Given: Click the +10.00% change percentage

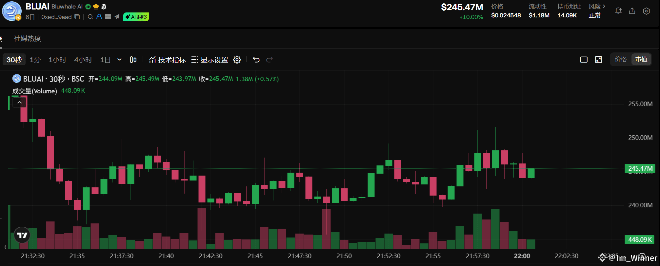Looking at the screenshot, I should [471, 17].
